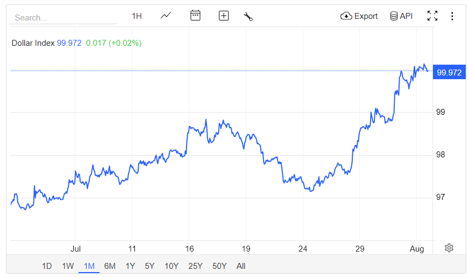Screen dimensions: 469x278
Task: Open chart settings gear icon
Action: point(449,248)
